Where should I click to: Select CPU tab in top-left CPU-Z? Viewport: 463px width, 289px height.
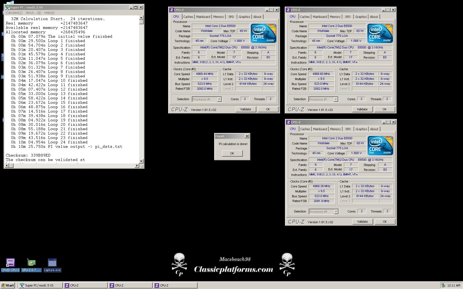point(176,17)
